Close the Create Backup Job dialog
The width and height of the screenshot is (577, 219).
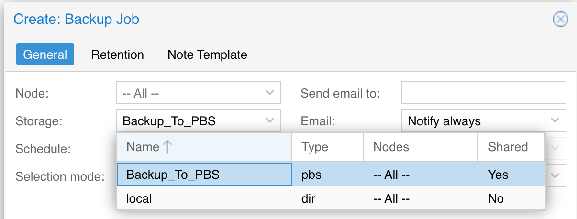[560, 19]
